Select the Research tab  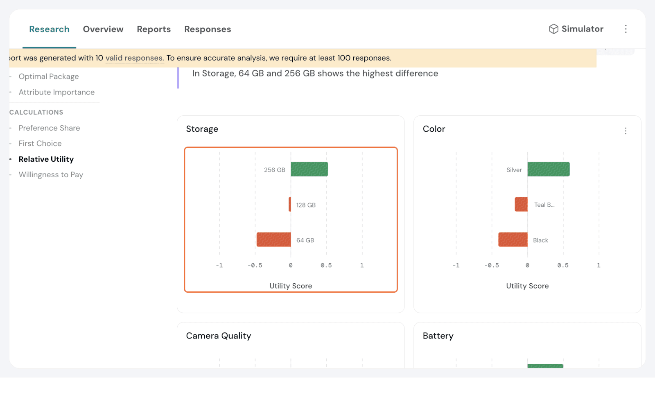click(49, 29)
